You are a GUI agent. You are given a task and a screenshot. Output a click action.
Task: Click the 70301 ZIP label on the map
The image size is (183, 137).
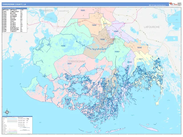click(x=83, y=11)
